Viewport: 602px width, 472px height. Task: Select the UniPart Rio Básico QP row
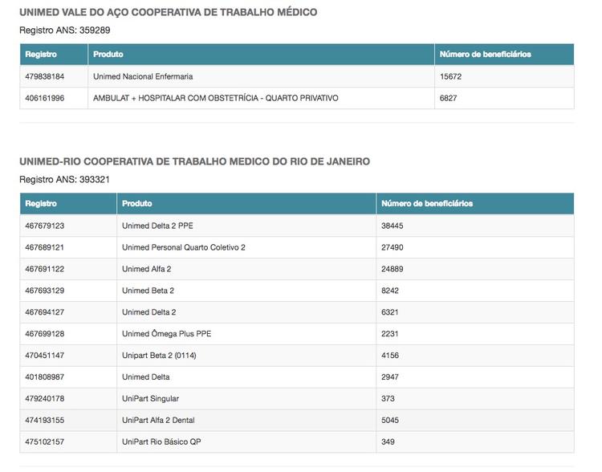pyautogui.click(x=159, y=442)
